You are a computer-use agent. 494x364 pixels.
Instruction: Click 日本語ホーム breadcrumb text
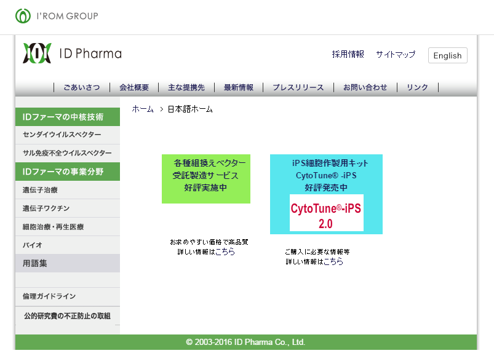coord(190,109)
